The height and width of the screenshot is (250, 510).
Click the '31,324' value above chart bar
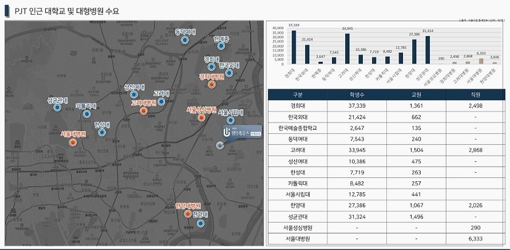[x=428, y=31]
